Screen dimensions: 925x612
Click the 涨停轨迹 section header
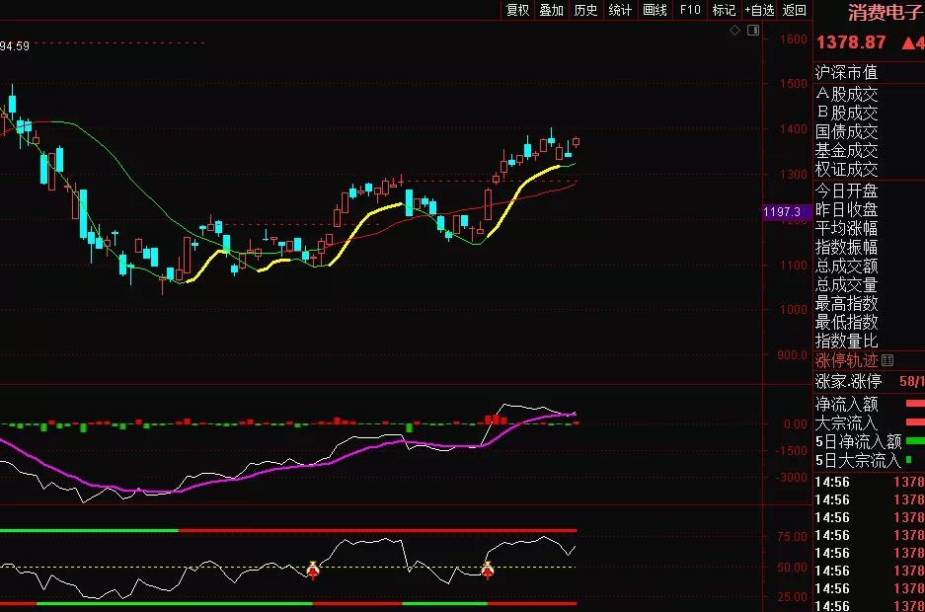846,361
